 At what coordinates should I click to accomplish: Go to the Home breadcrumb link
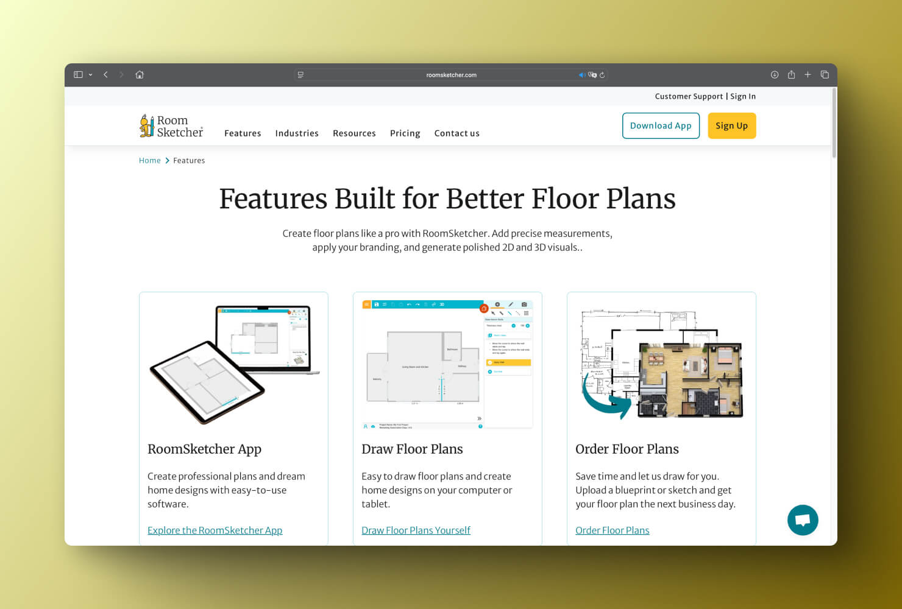[x=149, y=161]
